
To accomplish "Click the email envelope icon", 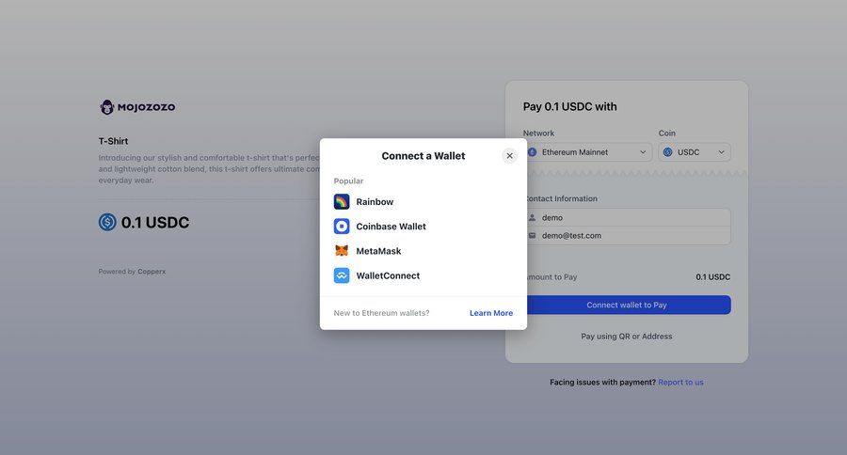I will (x=532, y=235).
